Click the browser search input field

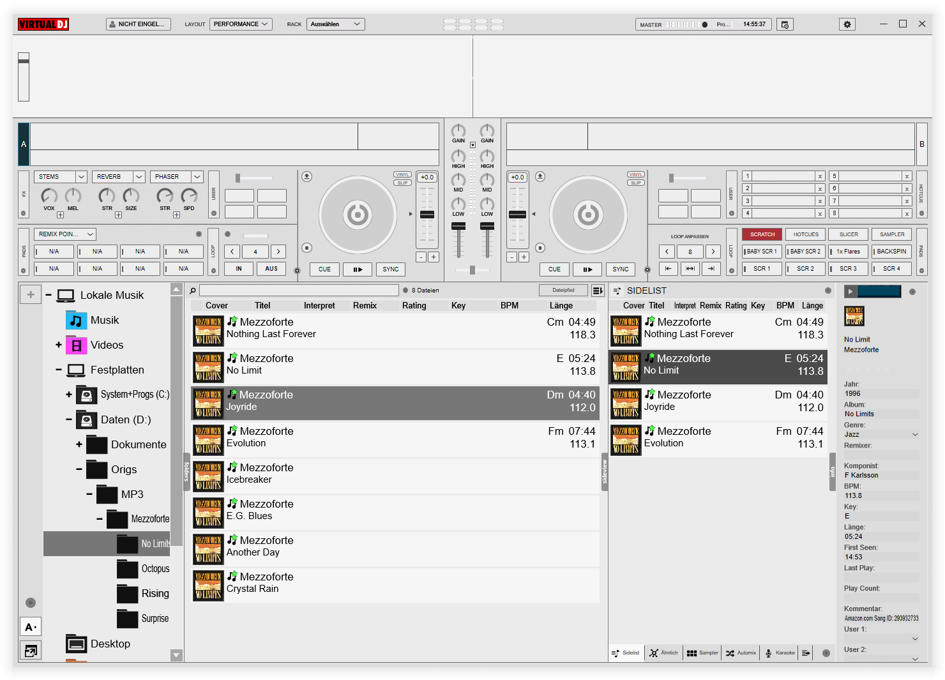coord(299,291)
